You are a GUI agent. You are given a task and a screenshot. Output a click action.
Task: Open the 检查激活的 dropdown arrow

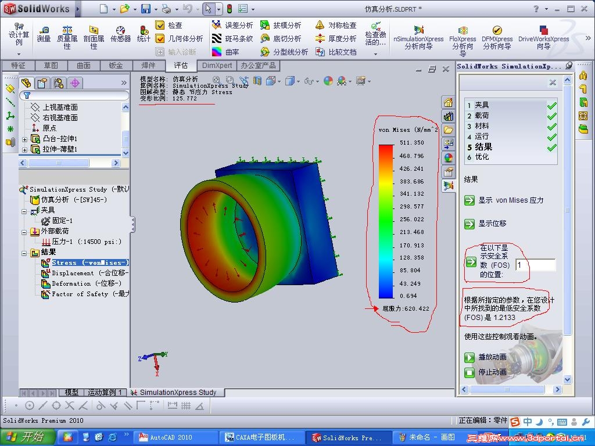376,54
